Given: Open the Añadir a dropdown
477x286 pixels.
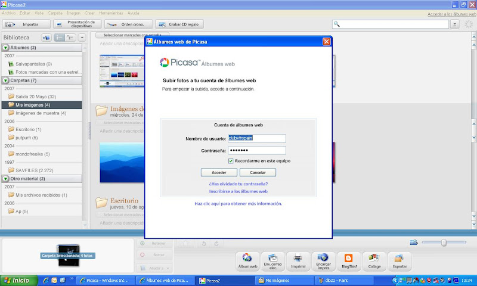Looking at the screenshot, I should tap(155, 268).
